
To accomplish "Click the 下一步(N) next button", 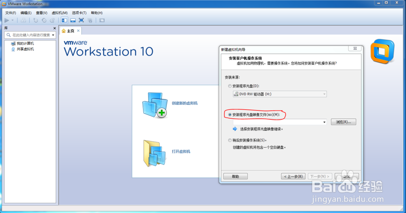I will [320, 176].
